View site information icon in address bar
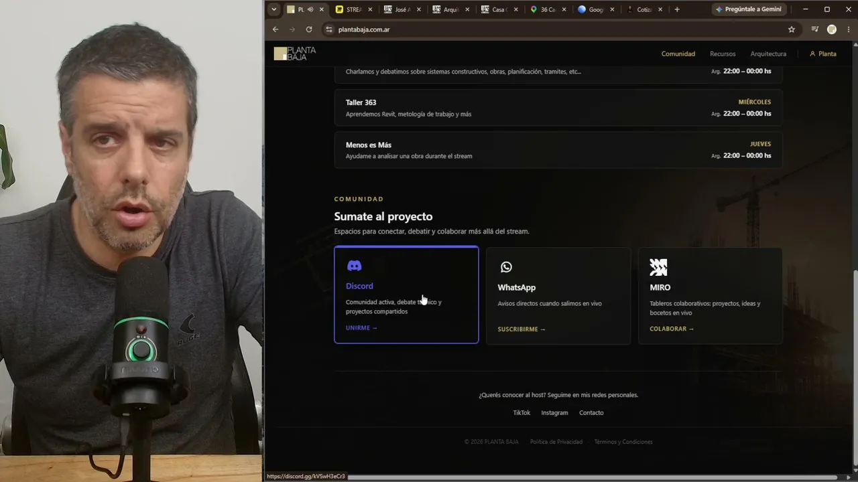The height and width of the screenshot is (482, 858). point(328,29)
